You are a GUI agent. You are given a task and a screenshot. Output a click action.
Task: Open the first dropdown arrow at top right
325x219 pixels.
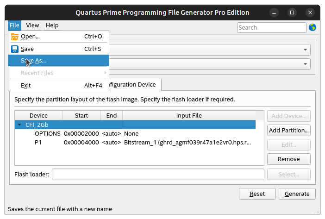click(306, 50)
